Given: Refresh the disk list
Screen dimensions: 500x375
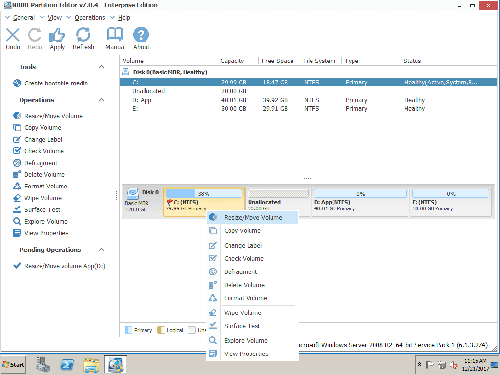Looking at the screenshot, I should 83,35.
